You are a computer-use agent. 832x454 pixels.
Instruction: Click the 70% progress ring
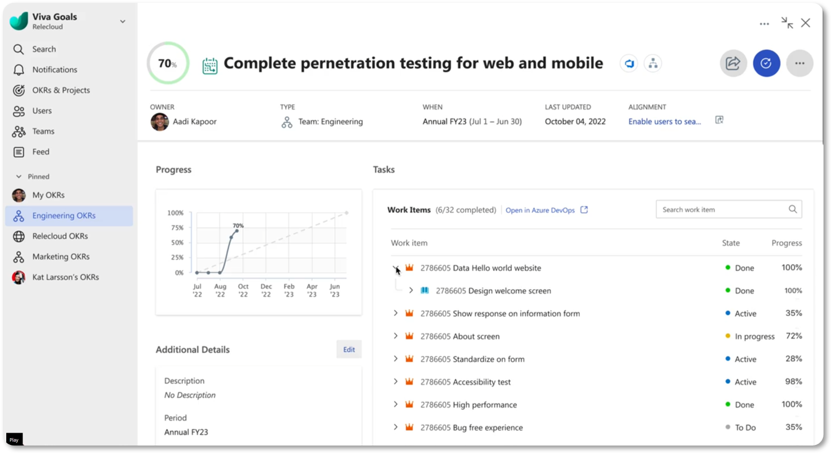[168, 63]
